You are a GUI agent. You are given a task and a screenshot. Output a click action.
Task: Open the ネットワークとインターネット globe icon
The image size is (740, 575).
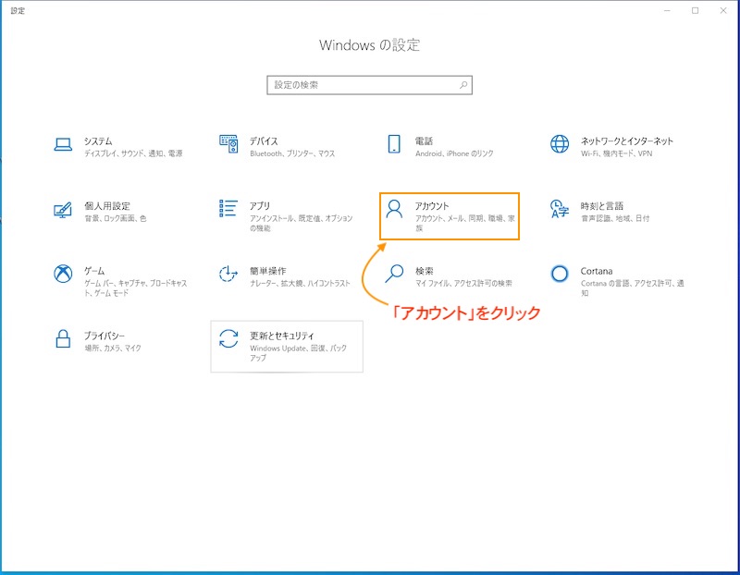pos(560,144)
